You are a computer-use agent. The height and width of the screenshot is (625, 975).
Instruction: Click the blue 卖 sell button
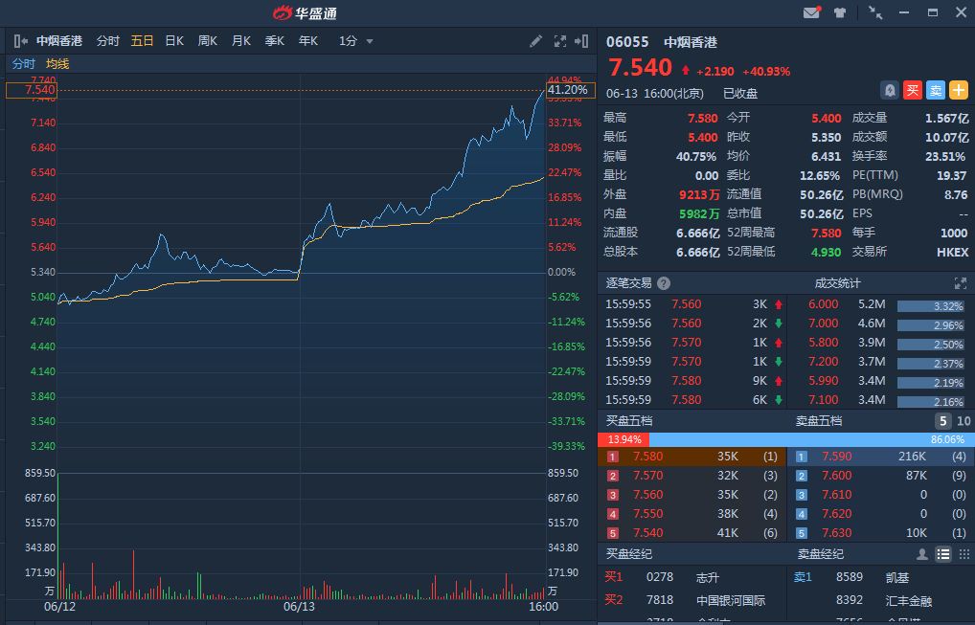pos(935,91)
